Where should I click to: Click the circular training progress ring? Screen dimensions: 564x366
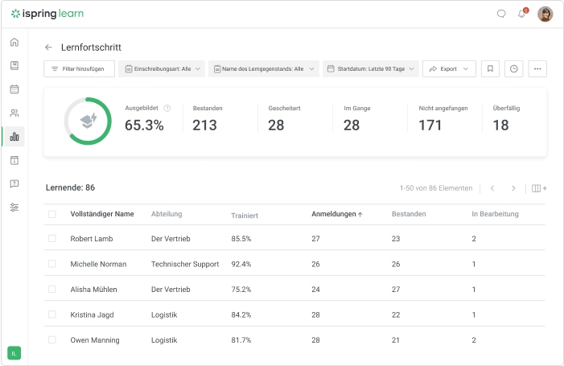pyautogui.click(x=87, y=121)
